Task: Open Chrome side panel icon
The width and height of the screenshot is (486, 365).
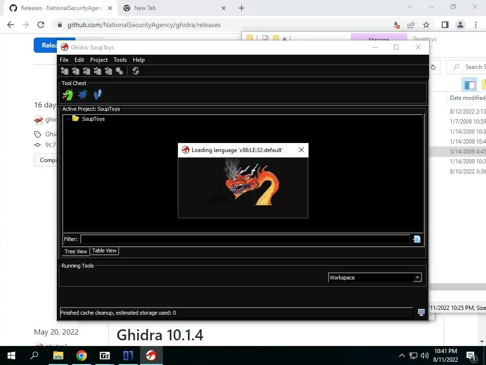Action: point(445,25)
